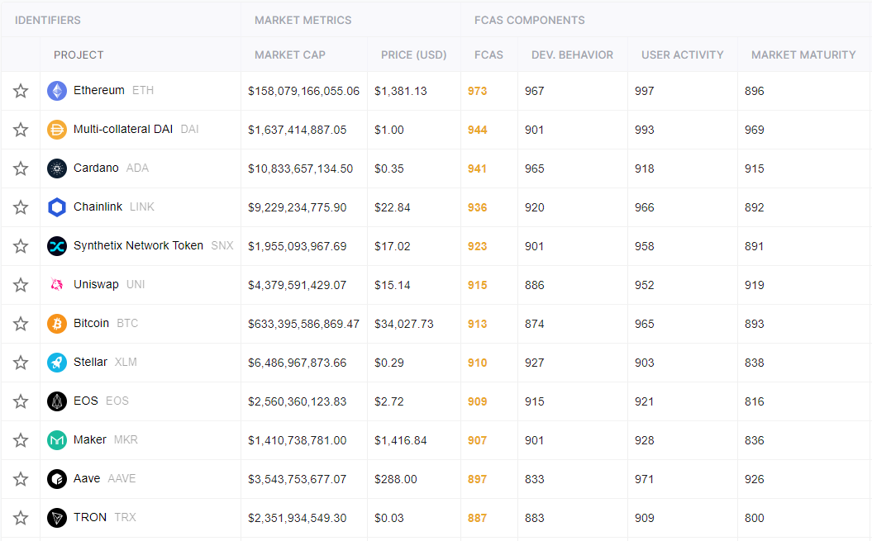Click the Ethereum logo icon

(57, 91)
